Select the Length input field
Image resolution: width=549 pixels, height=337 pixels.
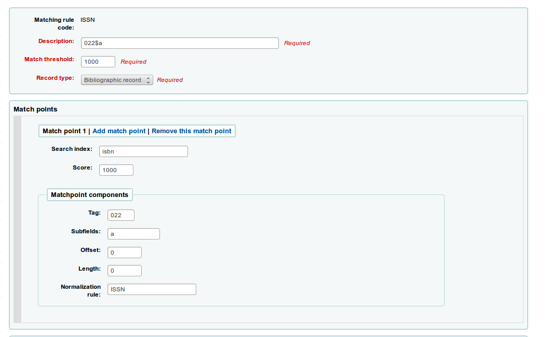[x=124, y=271]
